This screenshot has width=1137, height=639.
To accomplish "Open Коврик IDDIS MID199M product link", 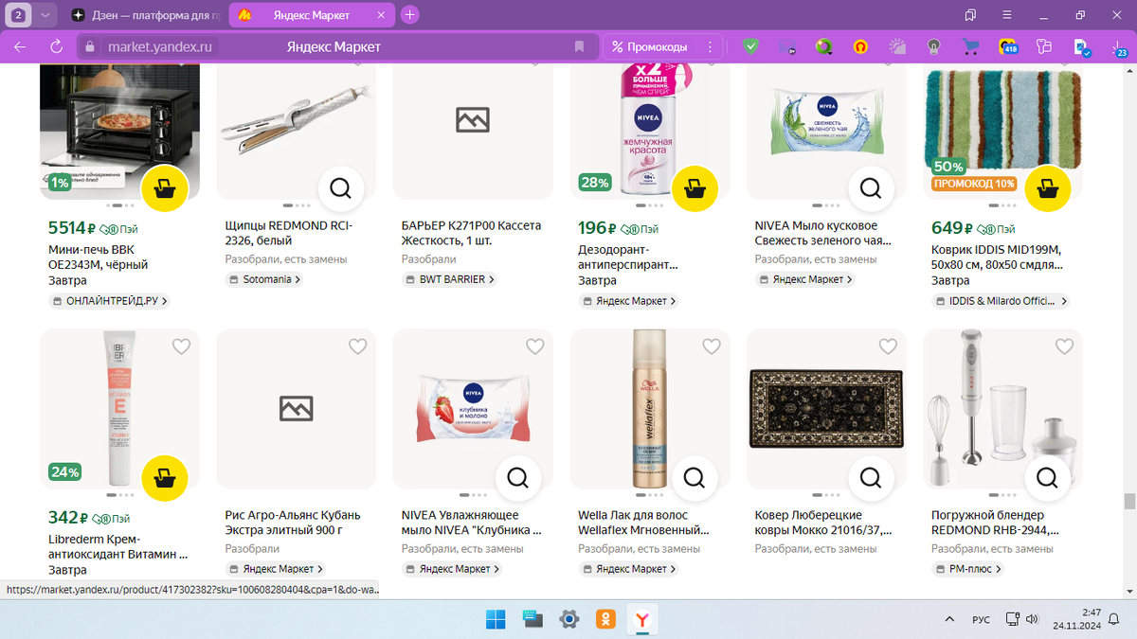I will point(997,257).
